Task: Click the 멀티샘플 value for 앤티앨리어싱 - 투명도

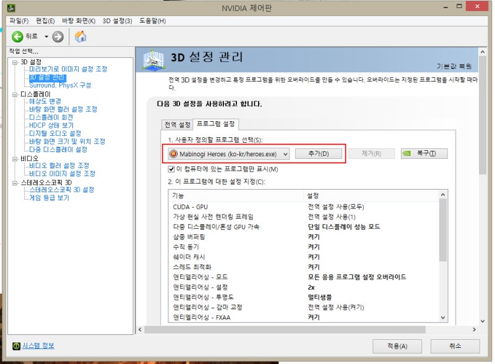Action: [x=320, y=297]
